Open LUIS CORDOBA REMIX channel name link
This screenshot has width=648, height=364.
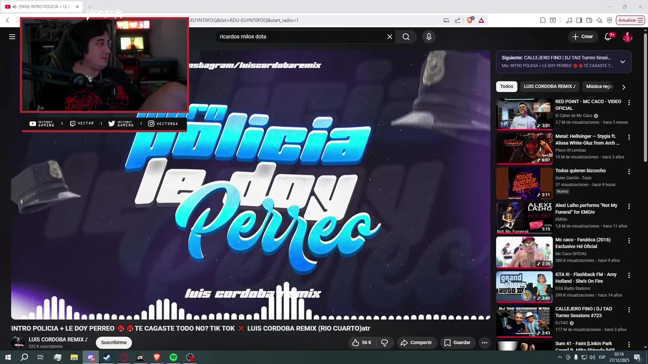click(58, 340)
